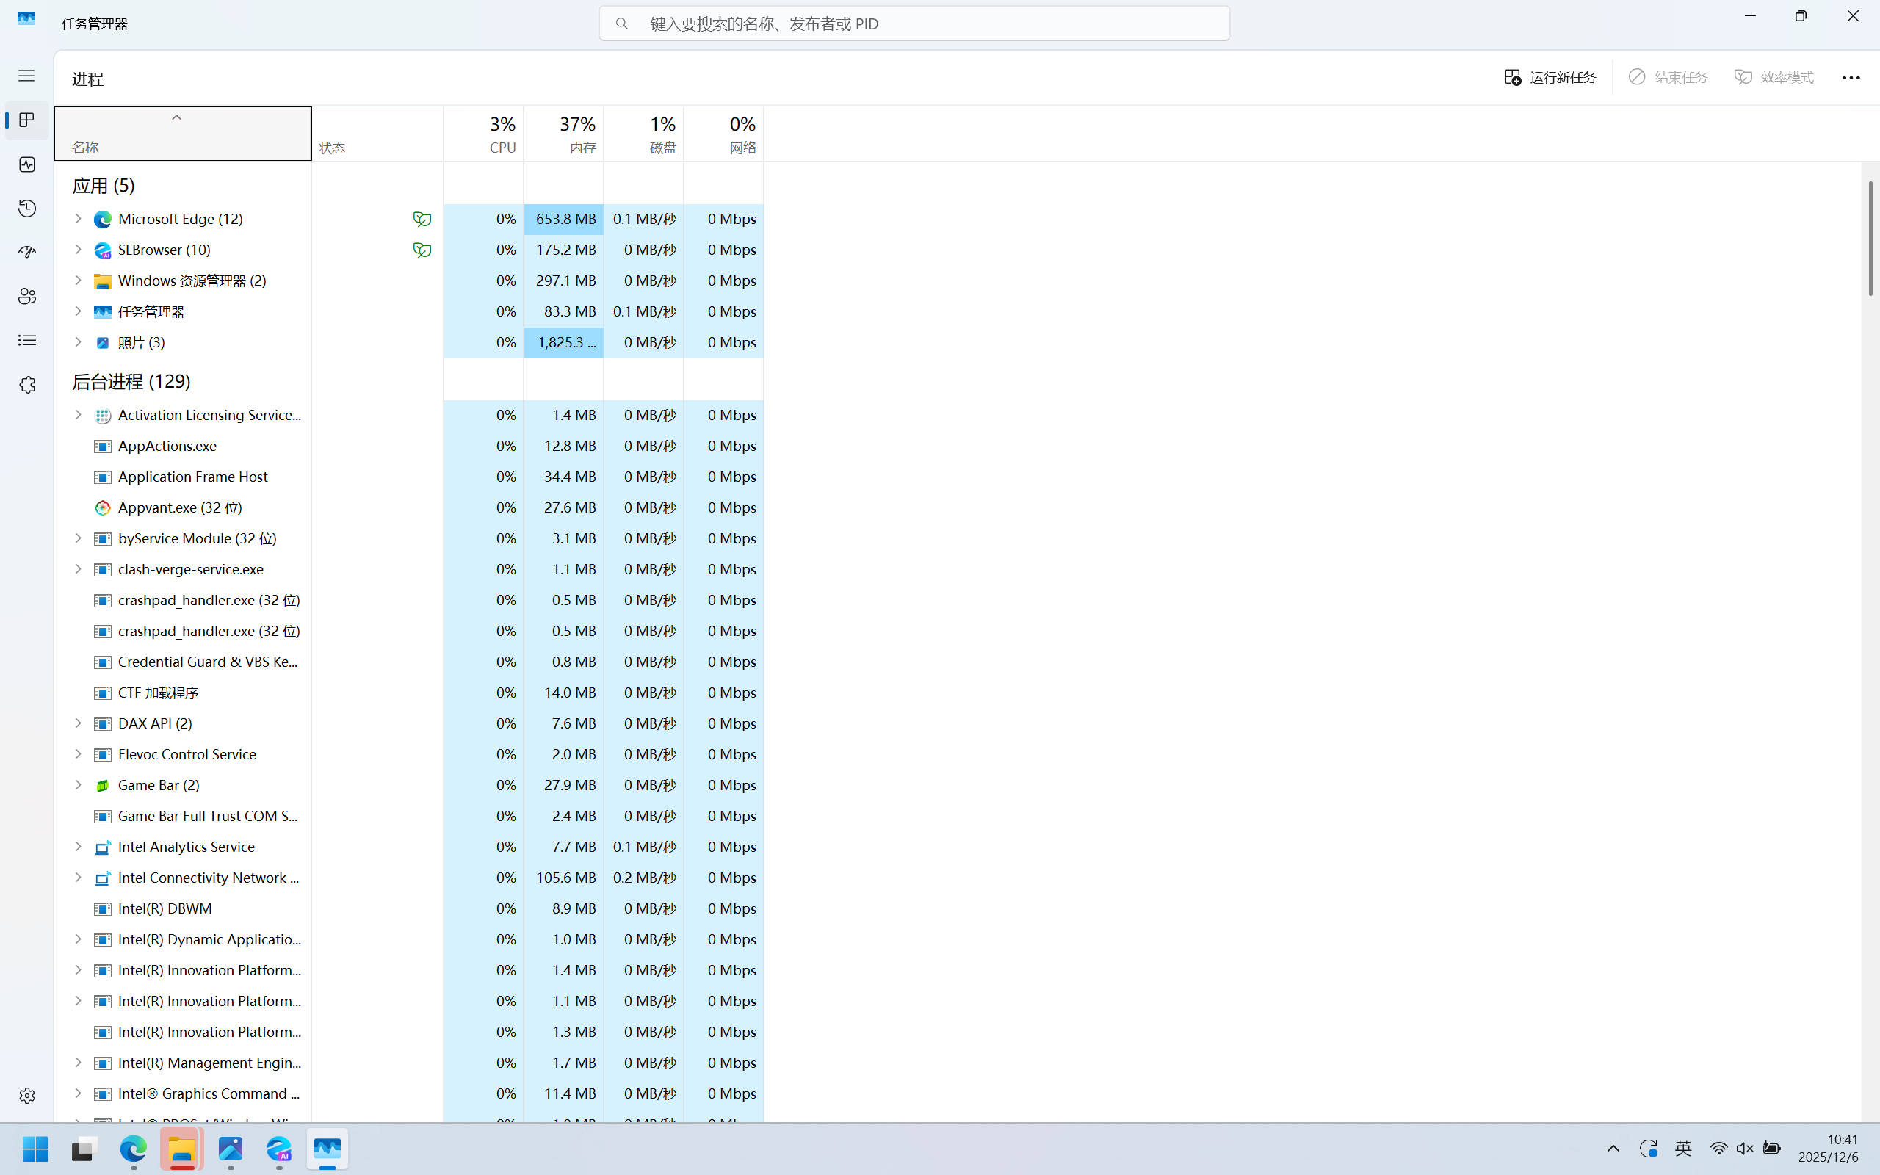Expand the SLBrowser process group
This screenshot has width=1880, height=1175.
click(78, 250)
